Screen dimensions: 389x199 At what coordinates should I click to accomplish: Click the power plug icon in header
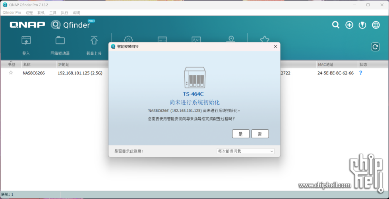pyautogui.click(x=362, y=25)
